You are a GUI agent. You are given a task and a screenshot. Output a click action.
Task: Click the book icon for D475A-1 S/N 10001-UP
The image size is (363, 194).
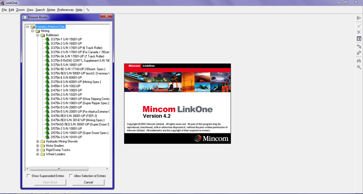[x=48, y=90]
